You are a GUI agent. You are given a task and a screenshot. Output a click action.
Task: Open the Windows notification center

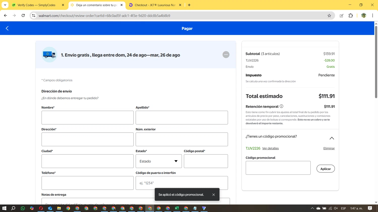pos(370,208)
